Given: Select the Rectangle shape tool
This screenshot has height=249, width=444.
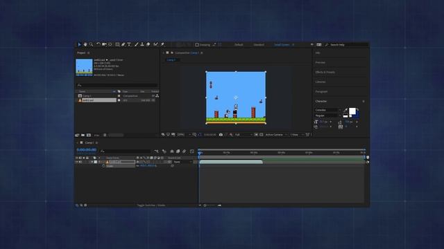Looking at the screenshot, I should 117,44.
